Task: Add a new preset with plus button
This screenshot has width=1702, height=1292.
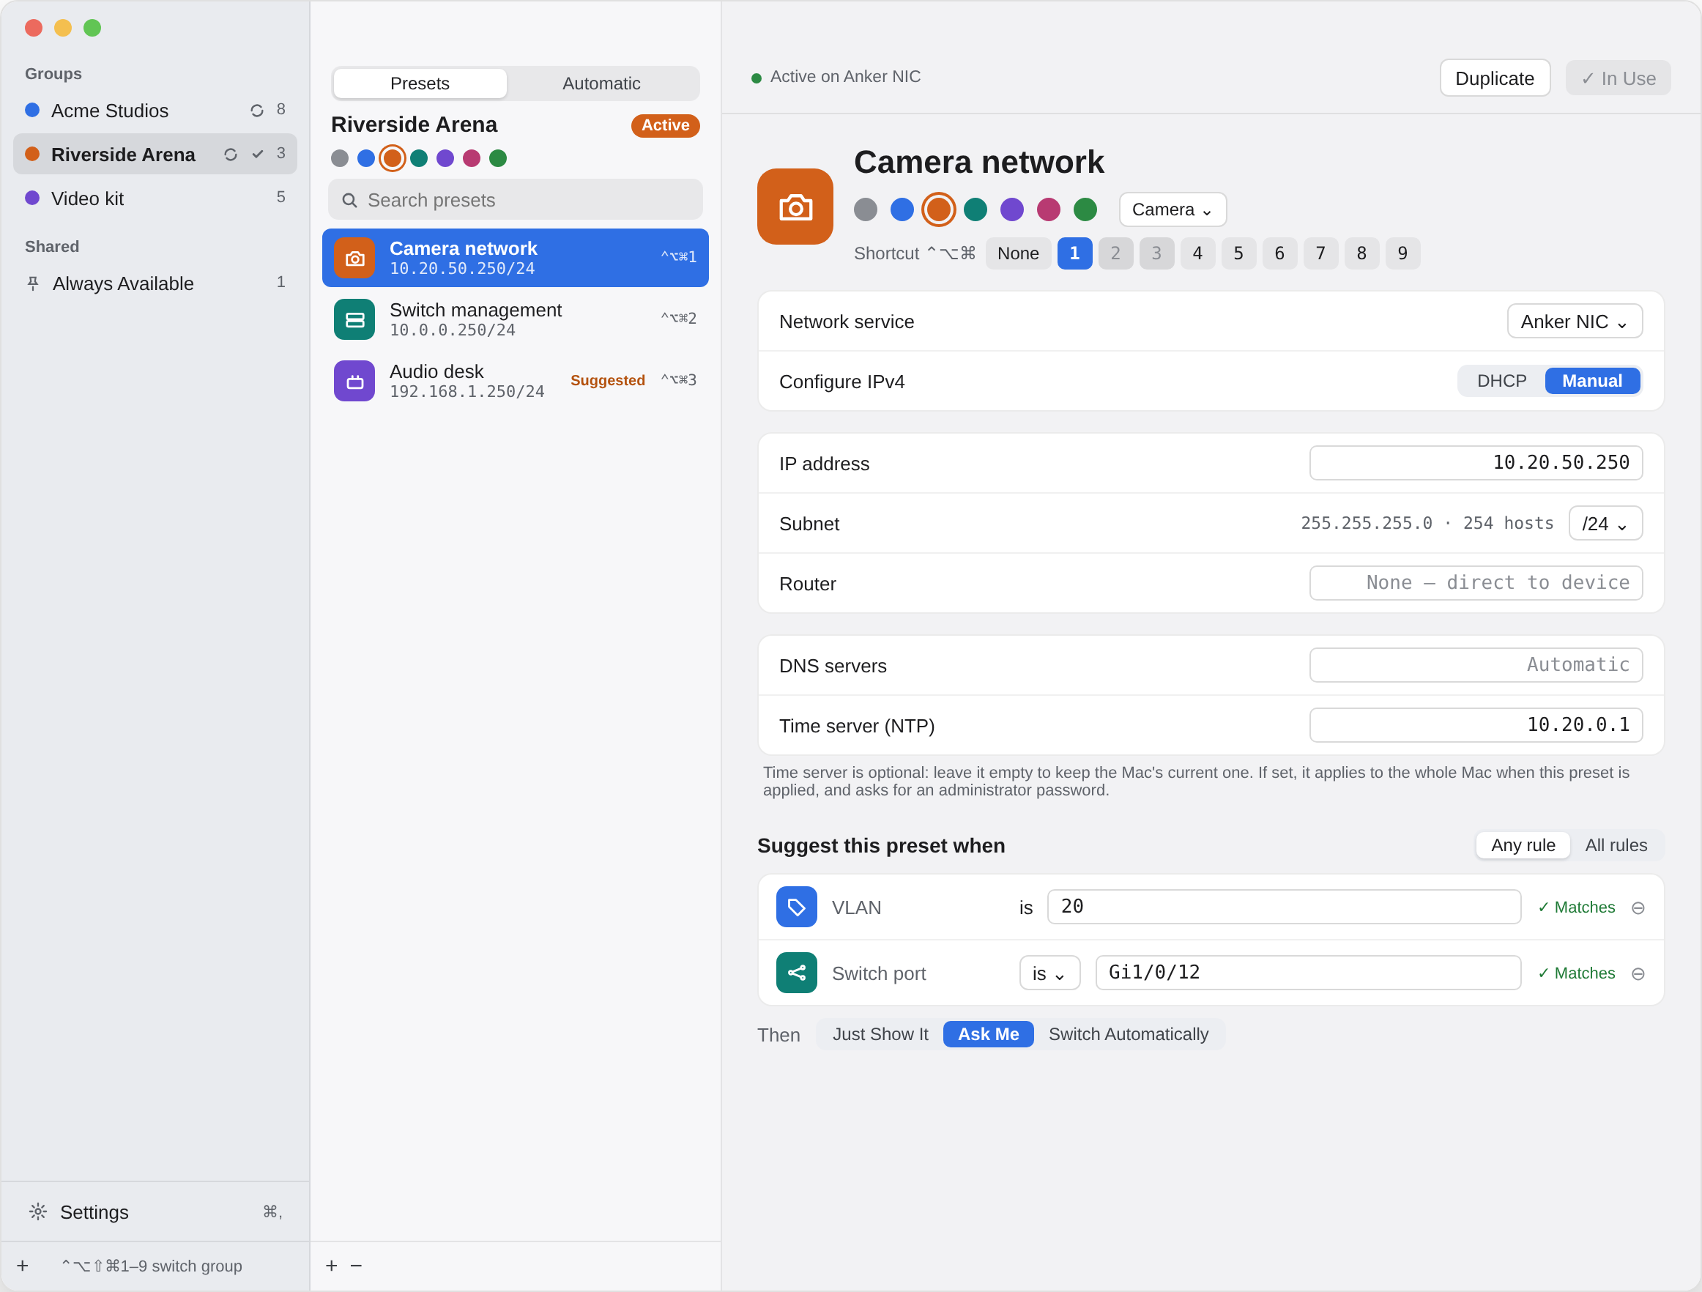Action: pyautogui.click(x=332, y=1266)
